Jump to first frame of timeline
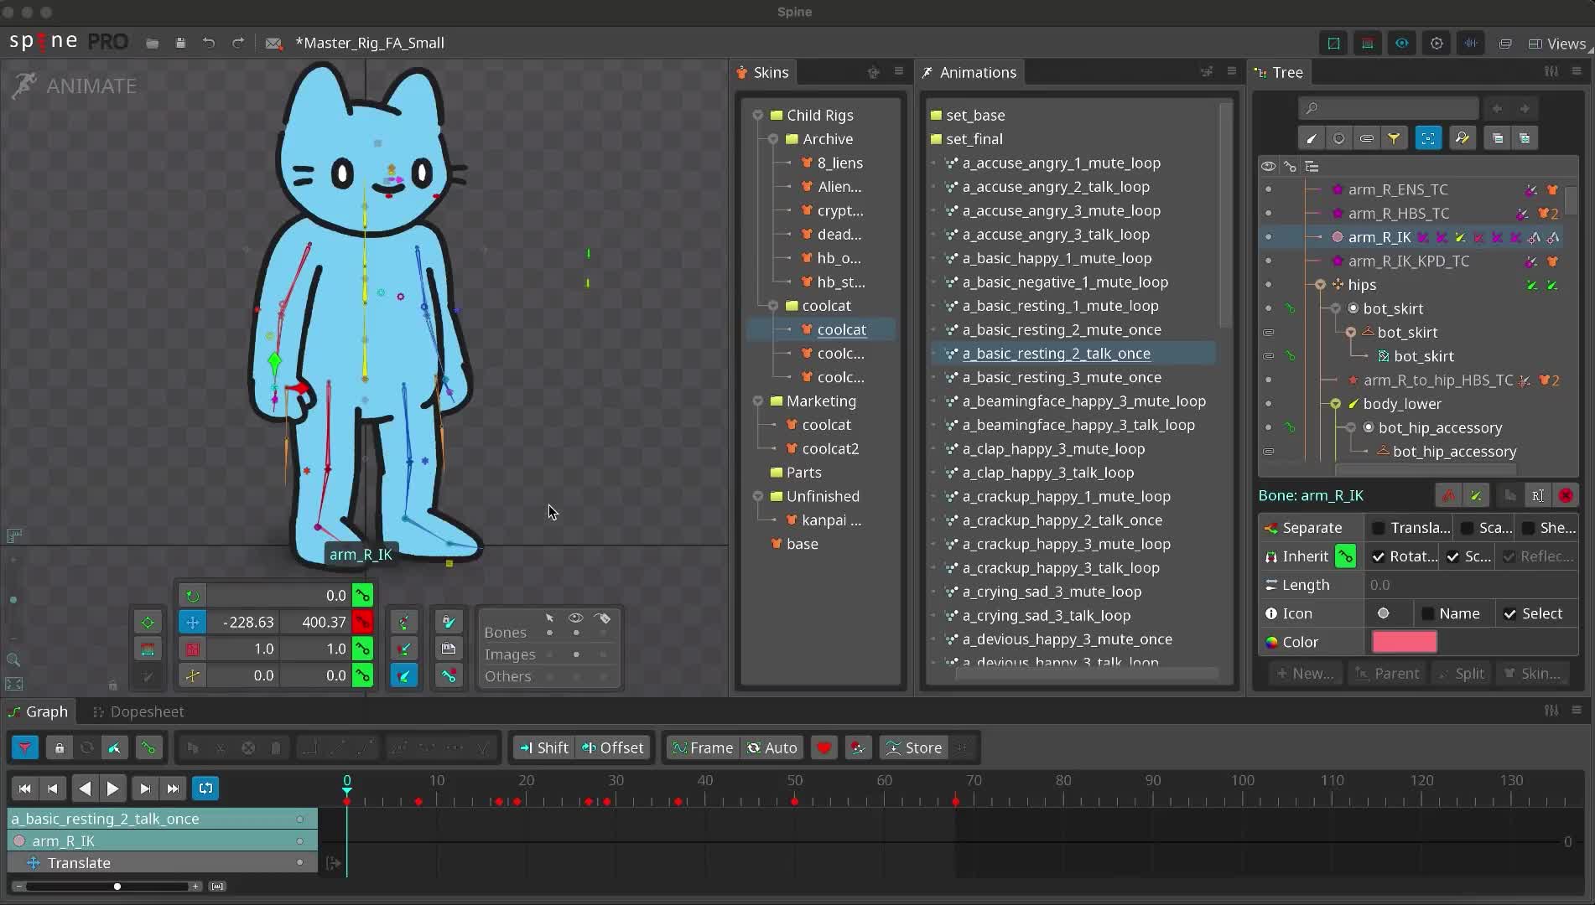1595x905 pixels. (24, 789)
